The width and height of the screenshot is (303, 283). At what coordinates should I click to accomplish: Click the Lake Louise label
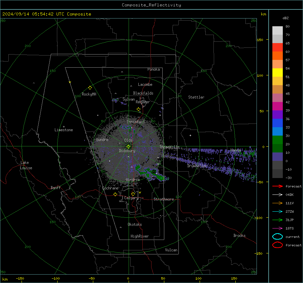click(26, 165)
